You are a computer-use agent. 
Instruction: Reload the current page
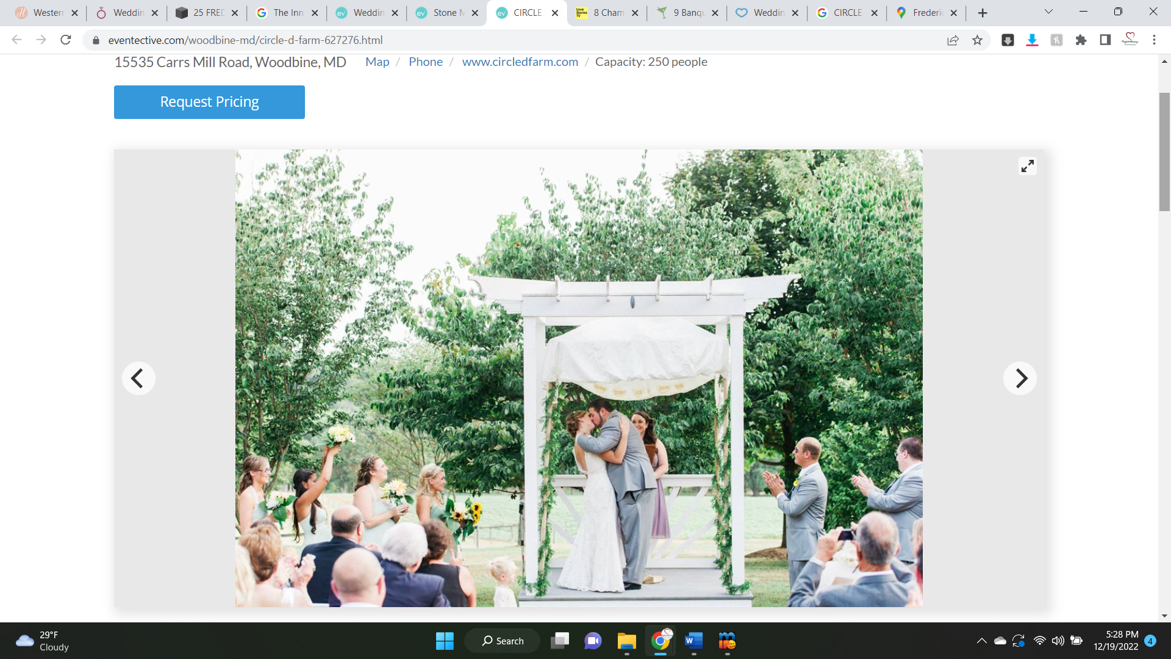(x=66, y=40)
